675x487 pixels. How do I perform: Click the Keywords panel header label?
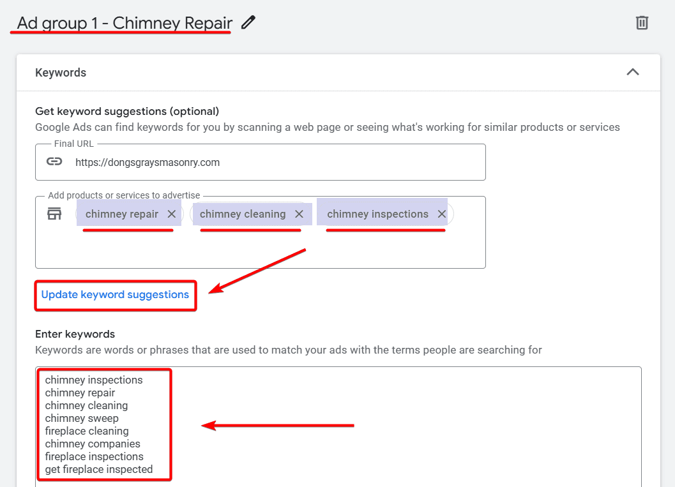point(61,73)
